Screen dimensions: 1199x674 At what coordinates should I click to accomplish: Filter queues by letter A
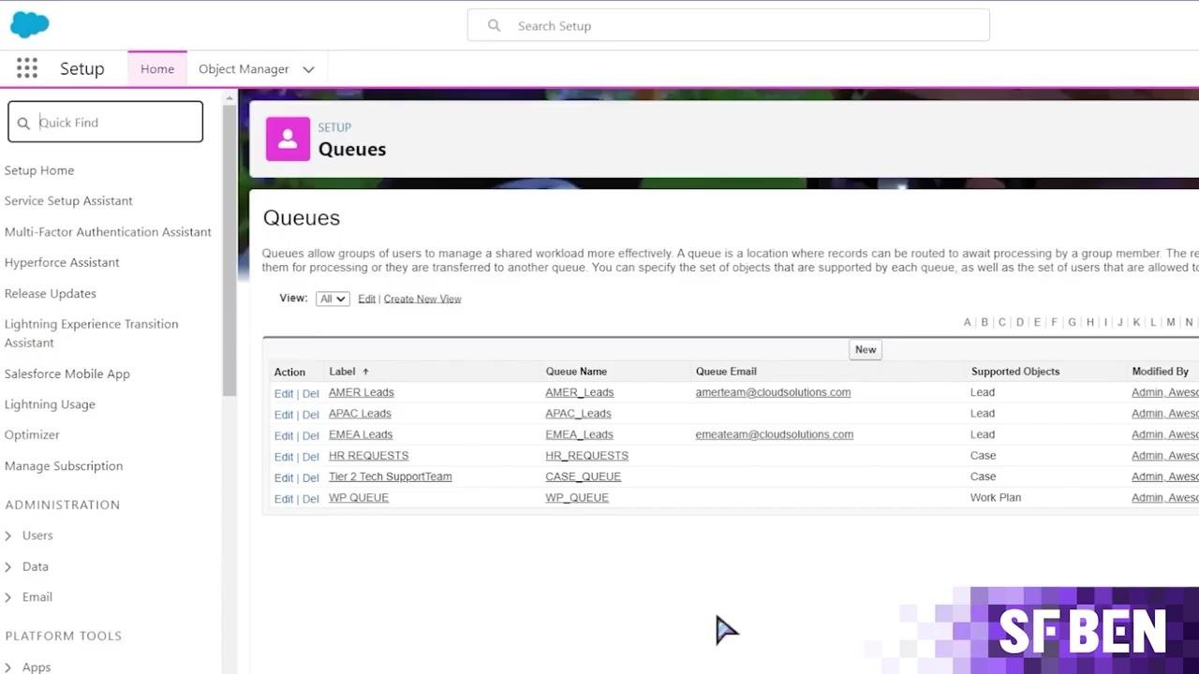point(968,322)
